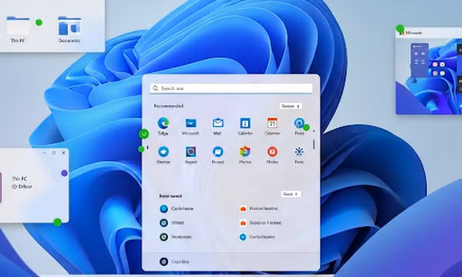Open the blue bird circle icon below Edge
The height and width of the screenshot is (277, 462).
tap(163, 152)
